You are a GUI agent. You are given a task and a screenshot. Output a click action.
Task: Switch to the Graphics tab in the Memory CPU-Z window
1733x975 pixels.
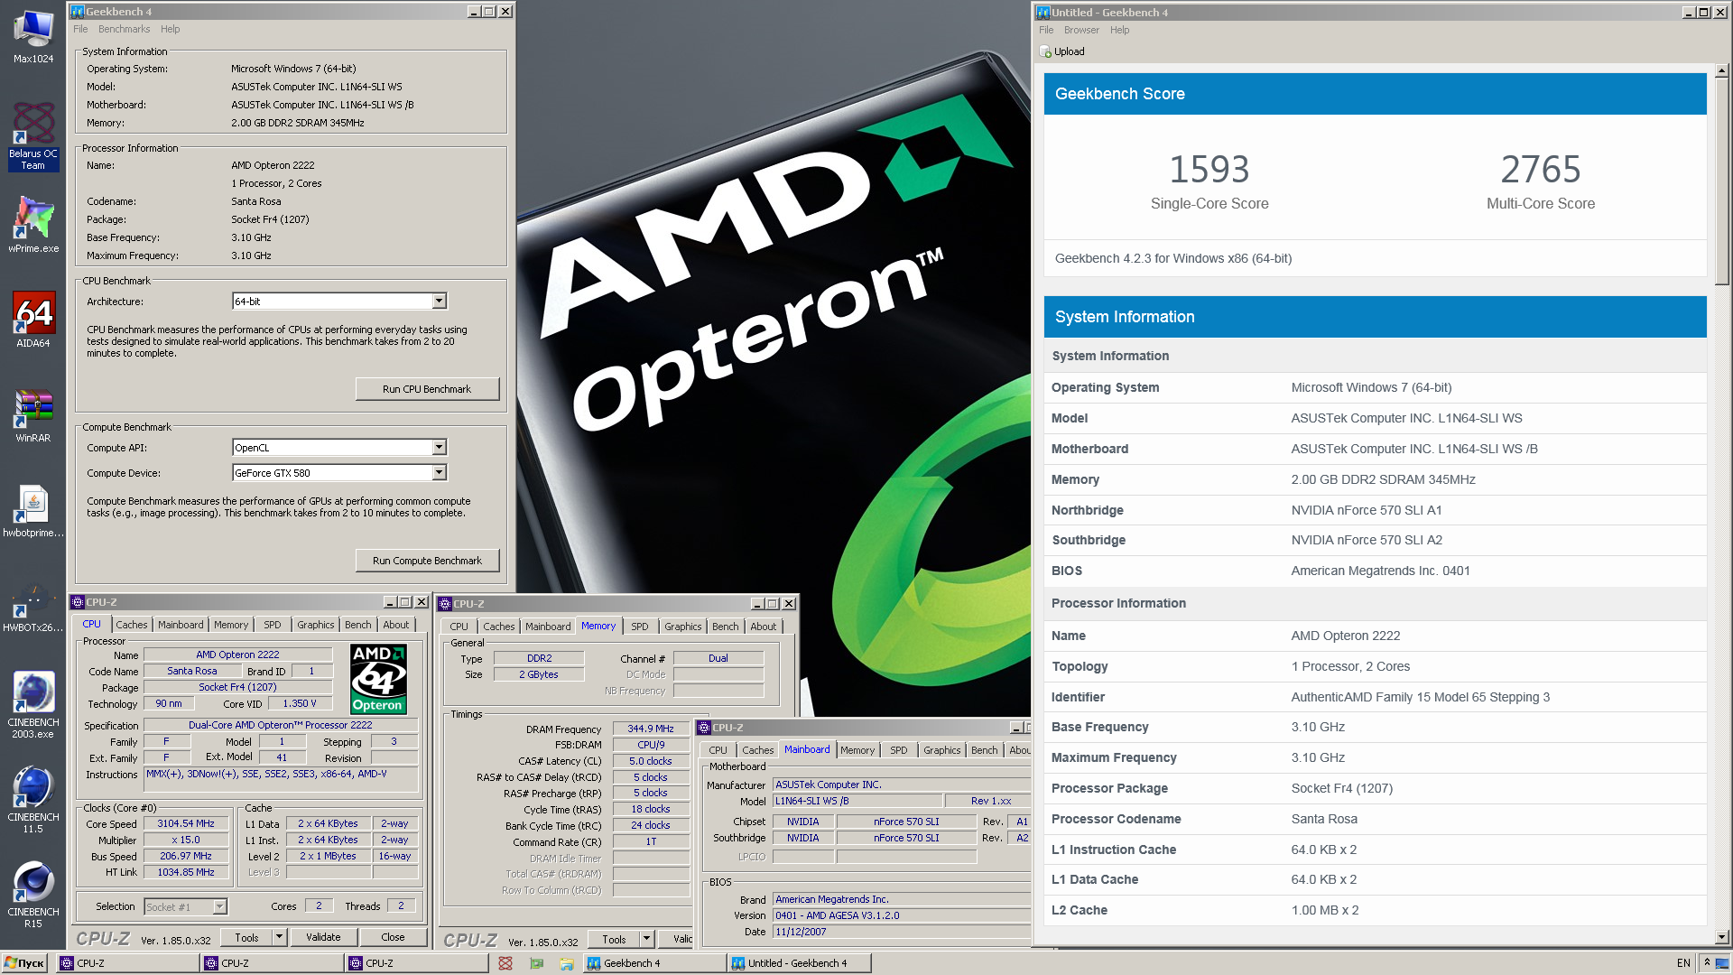point(682,627)
